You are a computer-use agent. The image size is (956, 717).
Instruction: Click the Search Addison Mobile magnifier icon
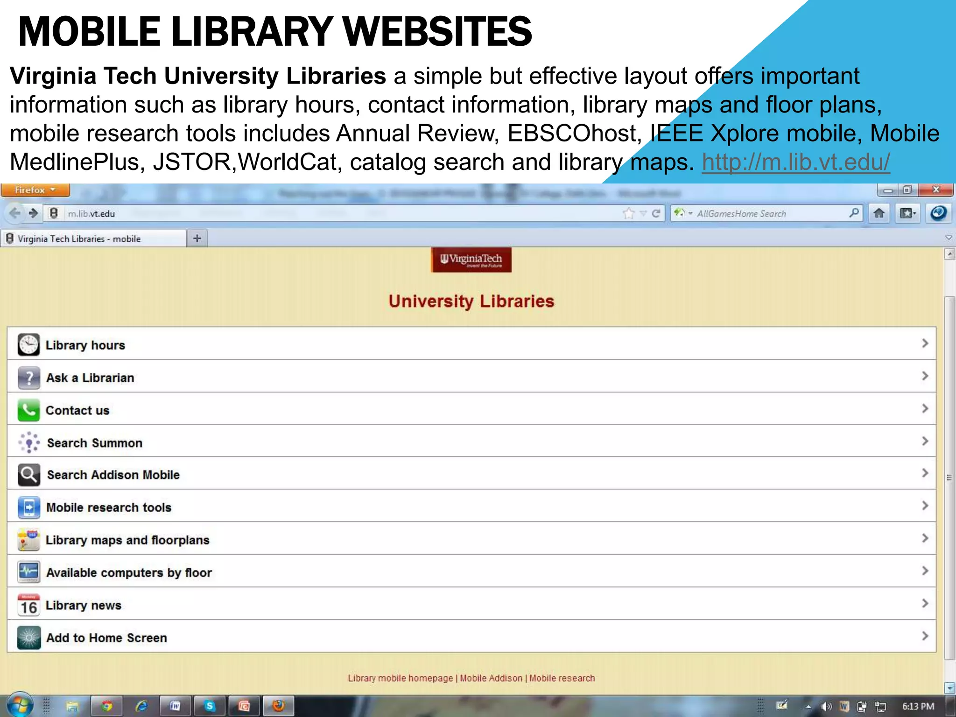point(29,475)
